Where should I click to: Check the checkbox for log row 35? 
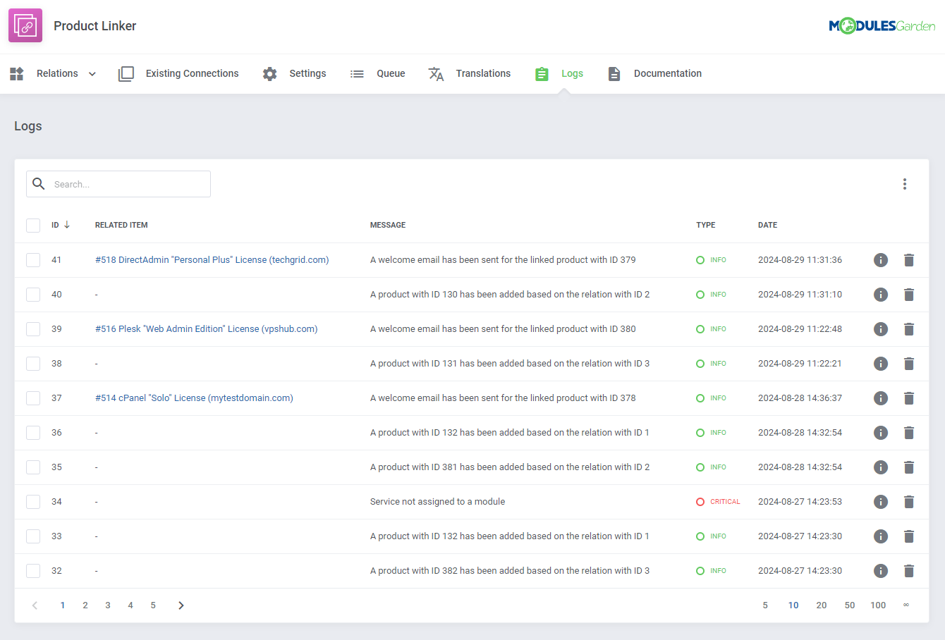(33, 467)
